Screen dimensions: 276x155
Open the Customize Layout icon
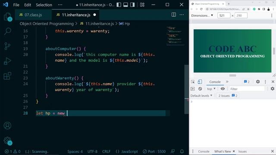(x=142, y=5)
